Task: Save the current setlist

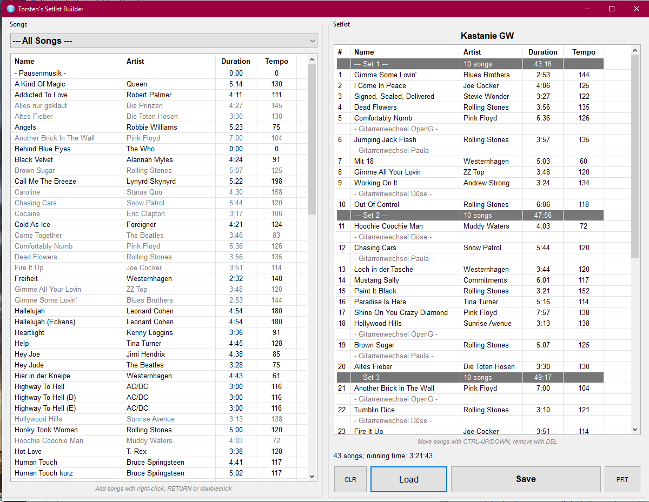Action: pos(525,479)
